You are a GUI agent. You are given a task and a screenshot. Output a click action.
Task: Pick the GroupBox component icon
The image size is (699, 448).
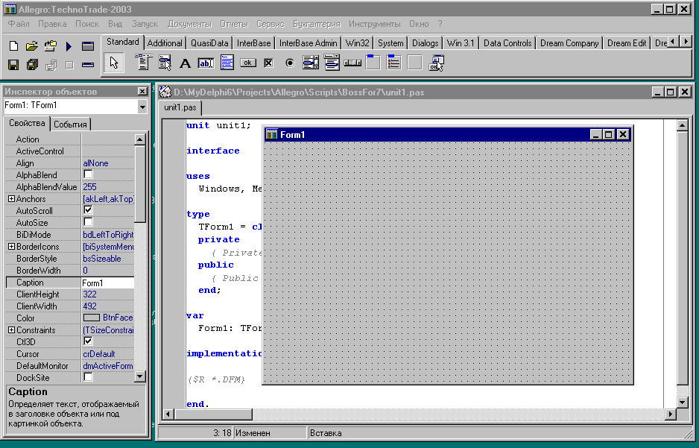click(373, 63)
